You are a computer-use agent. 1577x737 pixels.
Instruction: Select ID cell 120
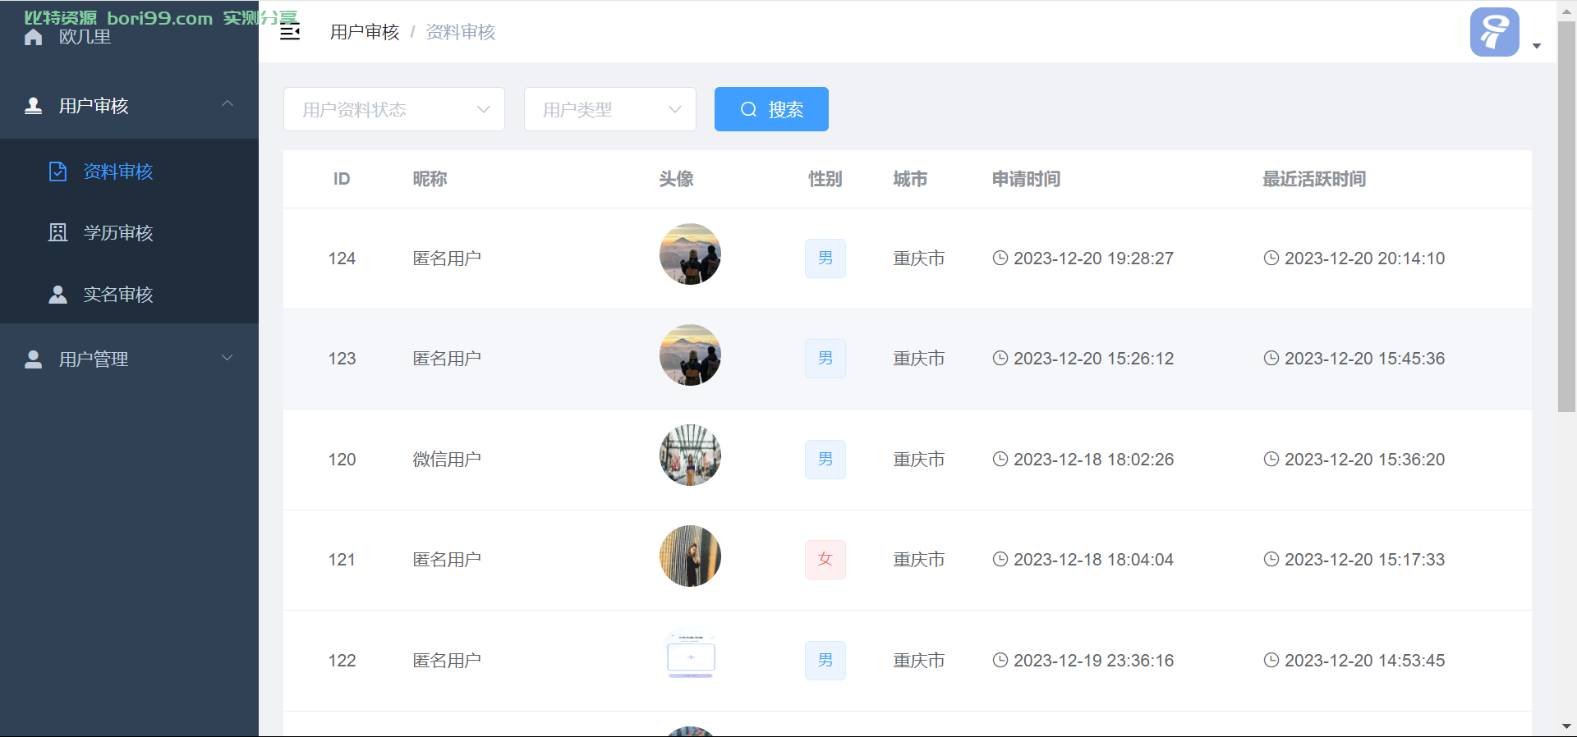click(x=342, y=460)
